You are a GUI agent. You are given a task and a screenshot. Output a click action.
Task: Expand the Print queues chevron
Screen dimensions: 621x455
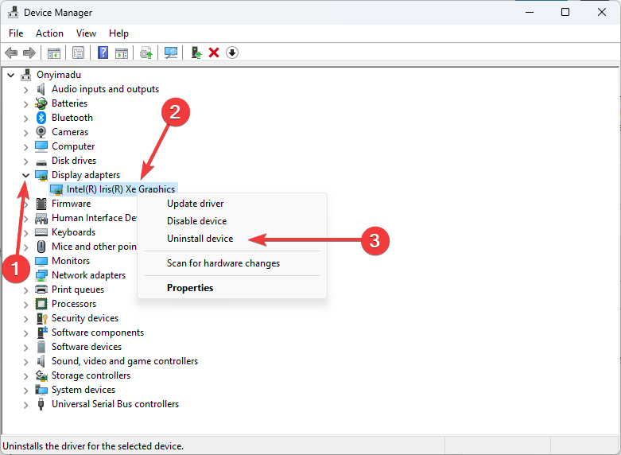pyautogui.click(x=25, y=290)
